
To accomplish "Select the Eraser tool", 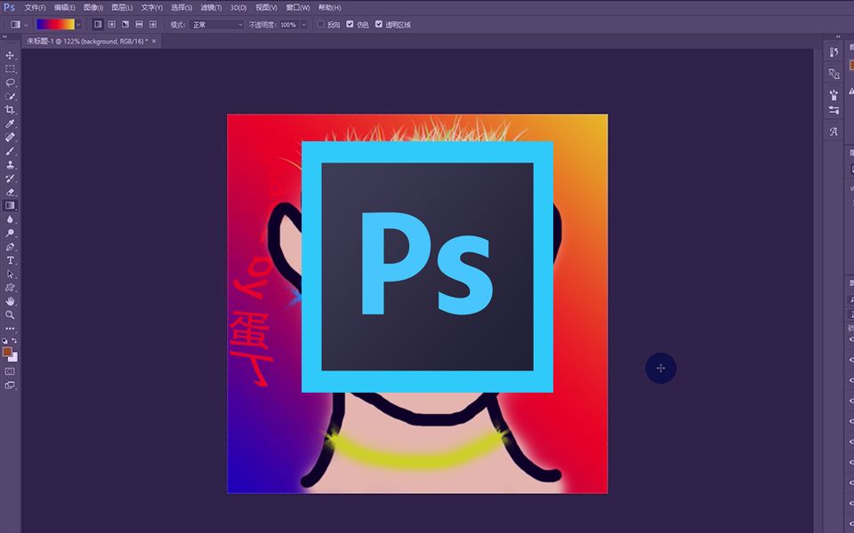I will point(10,192).
